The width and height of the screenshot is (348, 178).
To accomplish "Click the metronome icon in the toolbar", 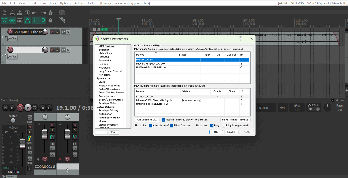I will (x=51, y=13).
